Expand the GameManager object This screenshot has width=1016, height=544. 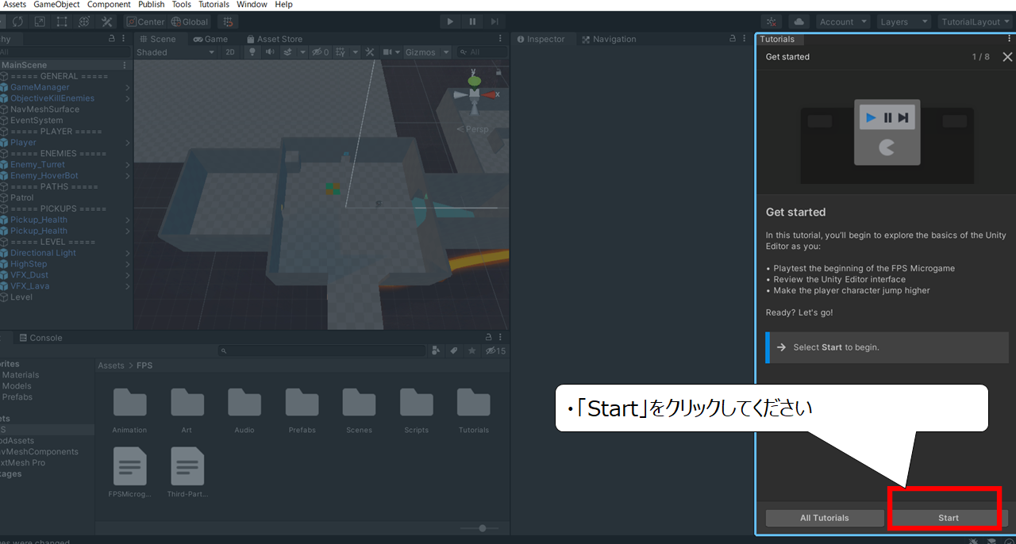pos(128,87)
